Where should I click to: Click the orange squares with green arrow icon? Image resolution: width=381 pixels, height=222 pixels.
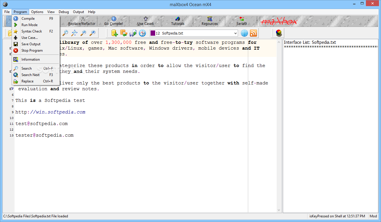click(x=124, y=33)
